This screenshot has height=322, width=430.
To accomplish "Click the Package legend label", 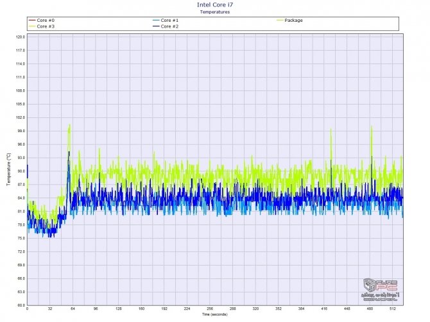I will click(293, 21).
